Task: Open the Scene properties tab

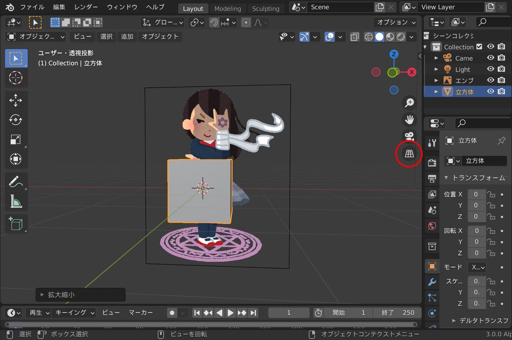Action: point(432,210)
